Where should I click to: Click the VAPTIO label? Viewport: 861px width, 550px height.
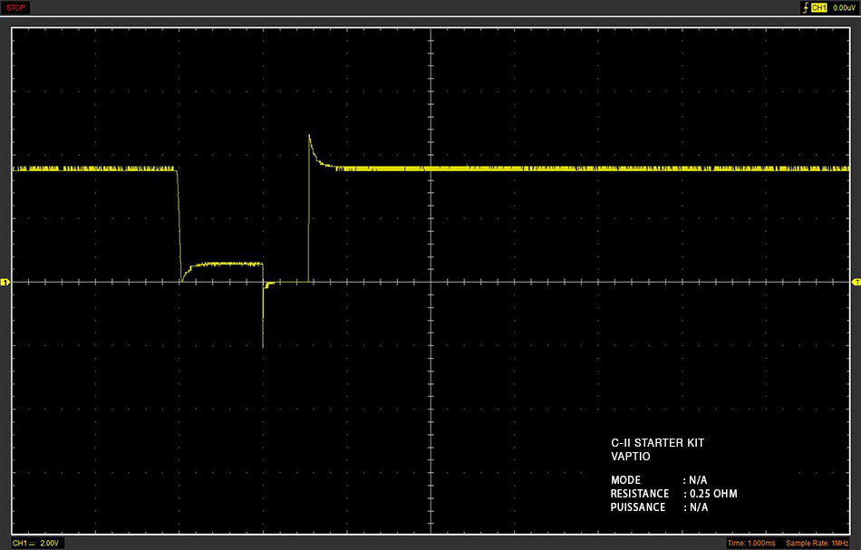[x=631, y=456]
